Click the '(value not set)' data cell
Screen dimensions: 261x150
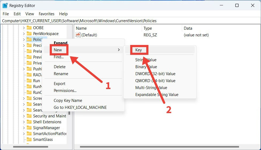pos(196,35)
